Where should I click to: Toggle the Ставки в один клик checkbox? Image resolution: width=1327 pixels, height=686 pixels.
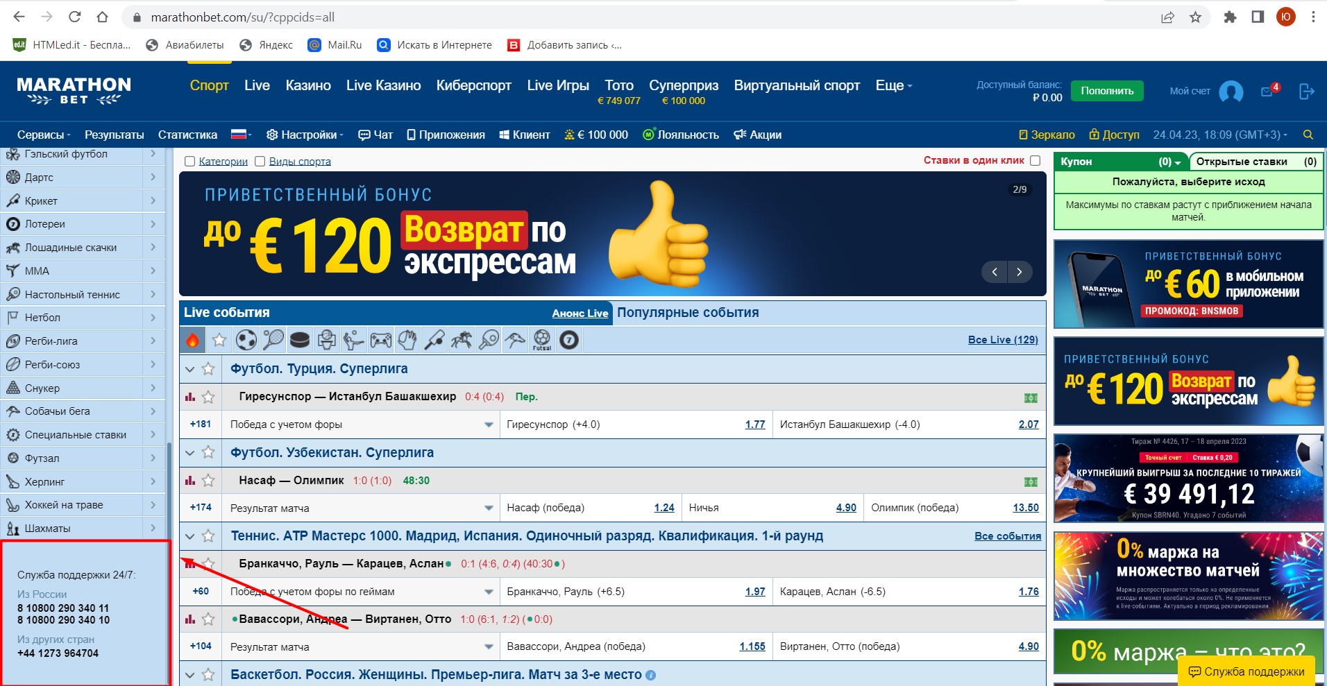tap(1035, 160)
